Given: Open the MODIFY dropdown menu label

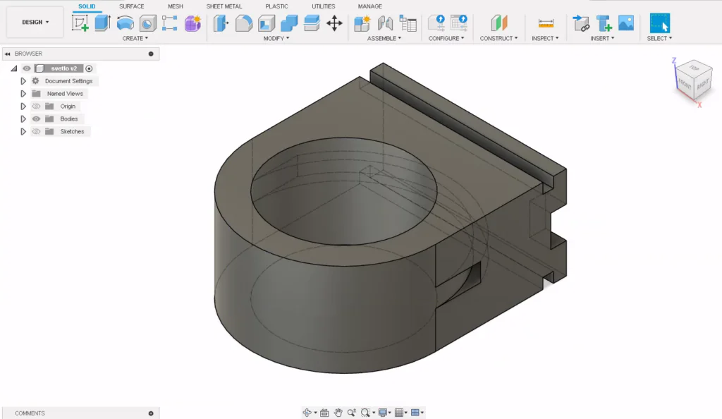Looking at the screenshot, I should pyautogui.click(x=276, y=38).
